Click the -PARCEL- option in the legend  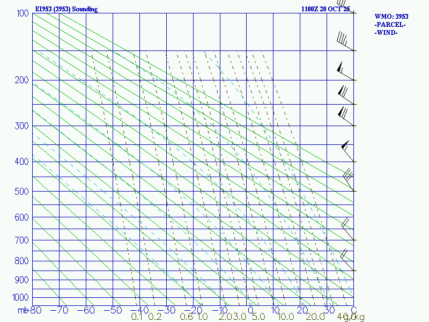pyautogui.click(x=390, y=25)
